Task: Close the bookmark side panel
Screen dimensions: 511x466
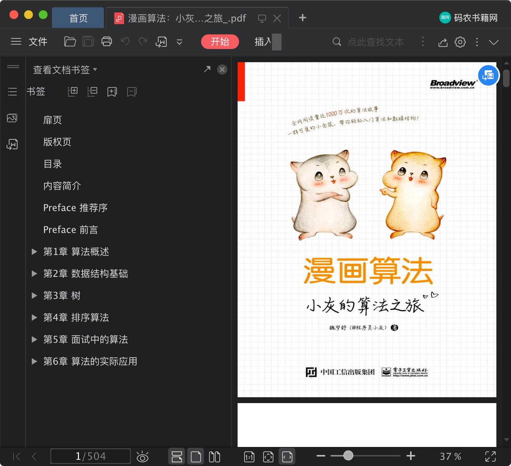Action: 222,69
